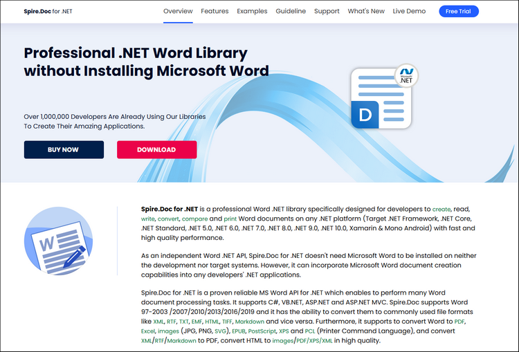Open the SVG link

tap(220, 331)
